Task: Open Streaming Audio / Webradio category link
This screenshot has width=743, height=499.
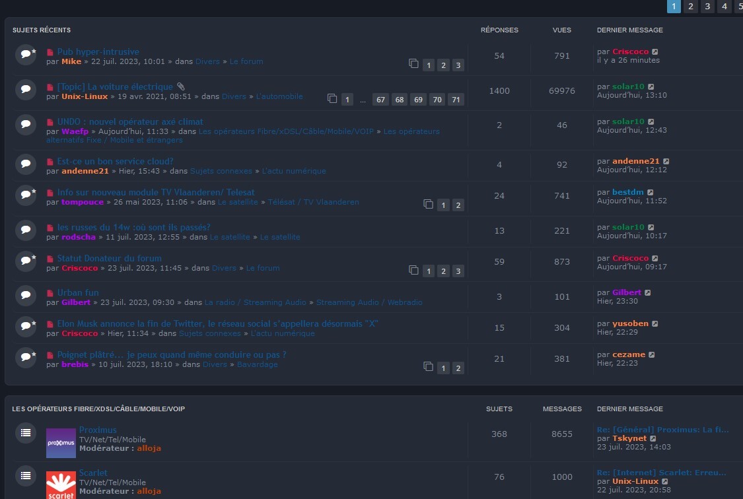Action: (369, 302)
